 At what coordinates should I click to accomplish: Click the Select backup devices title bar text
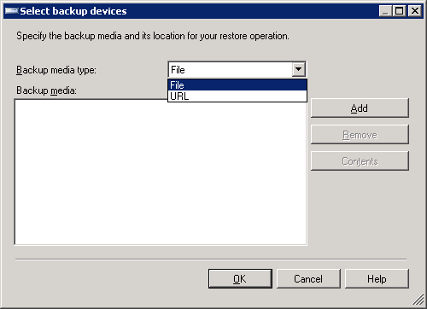73,11
